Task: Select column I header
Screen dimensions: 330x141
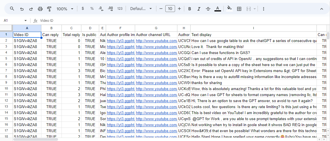Action: tap(253, 28)
